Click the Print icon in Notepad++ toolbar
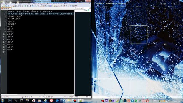The height and width of the screenshot is (103, 183). click(x=15, y=6)
